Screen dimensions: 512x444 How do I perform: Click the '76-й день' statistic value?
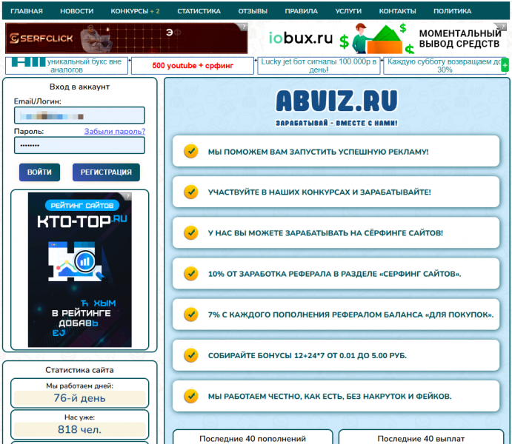[x=80, y=398]
